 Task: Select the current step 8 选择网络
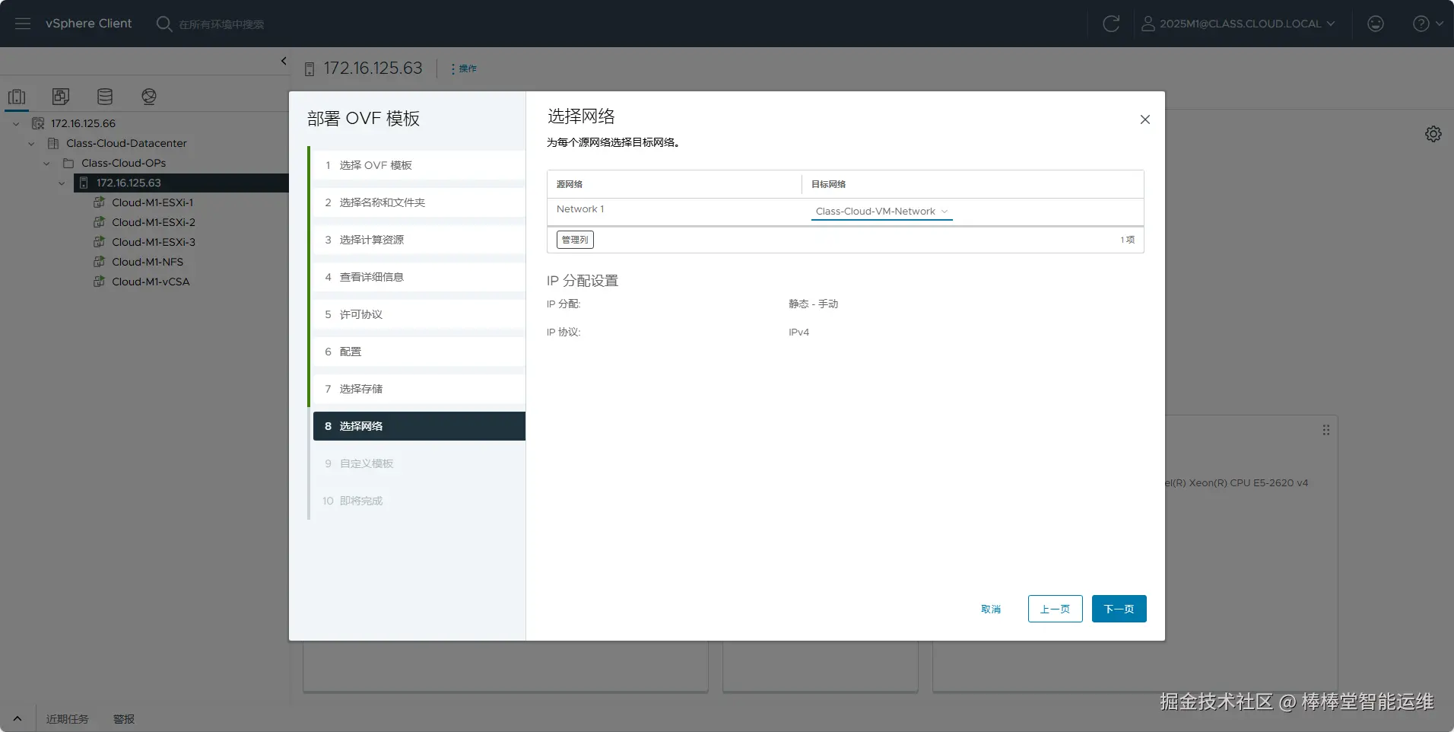[x=419, y=426]
